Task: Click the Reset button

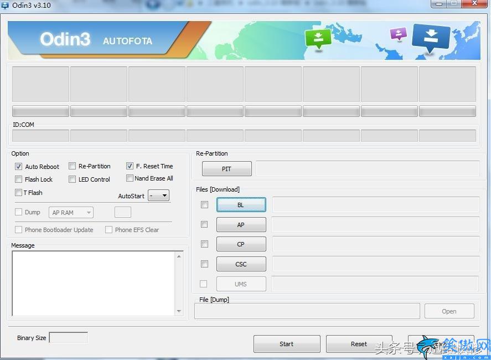Action: [x=359, y=344]
